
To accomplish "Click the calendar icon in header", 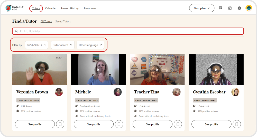I will [230, 8].
